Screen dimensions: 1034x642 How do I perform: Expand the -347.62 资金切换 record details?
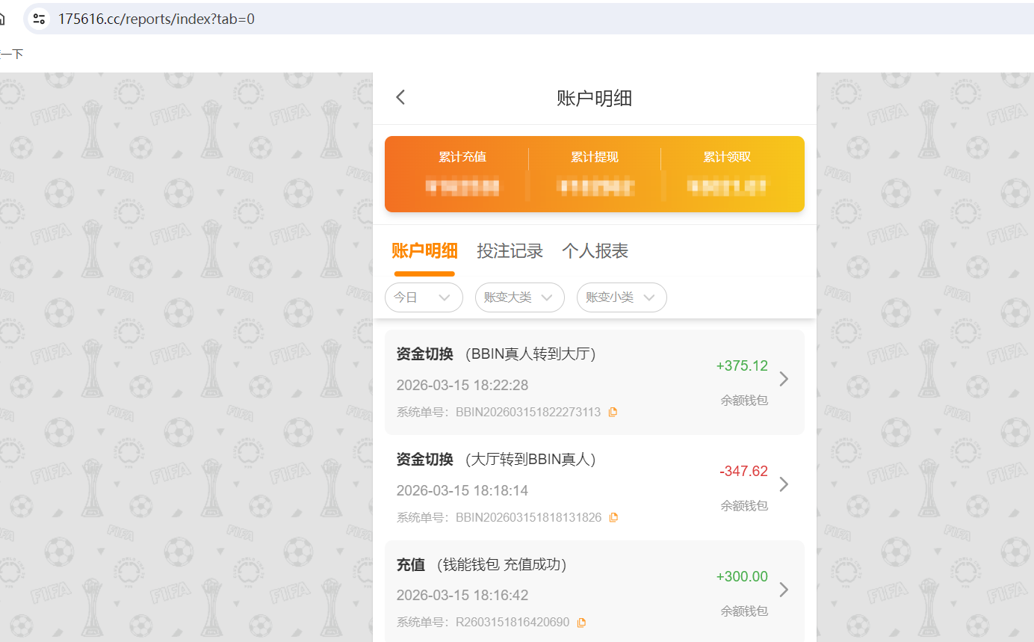[783, 484]
